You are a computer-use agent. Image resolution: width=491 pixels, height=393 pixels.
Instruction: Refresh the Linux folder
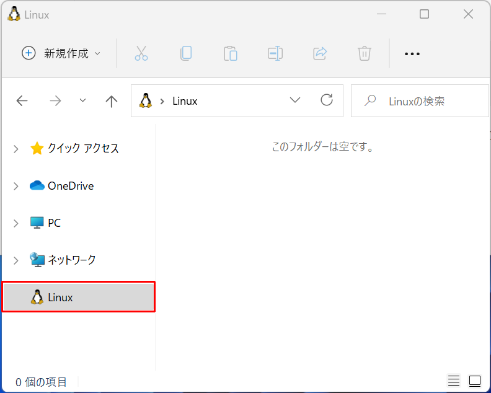327,100
